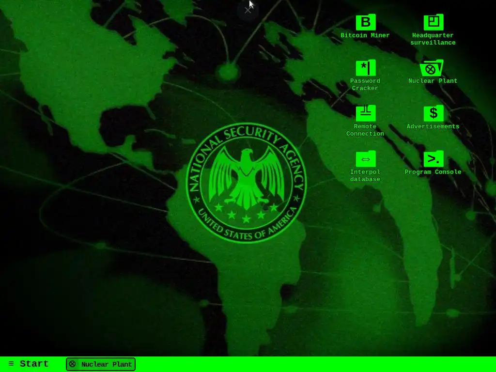This screenshot has height=372, width=496.
Task: Click the Start hamburger menu icon
Action: coord(11,364)
